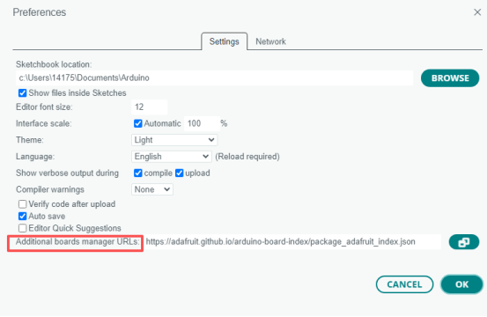This screenshot has height=317, width=487.
Task: Toggle Automatic interface scale checkbox
Action: (138, 123)
